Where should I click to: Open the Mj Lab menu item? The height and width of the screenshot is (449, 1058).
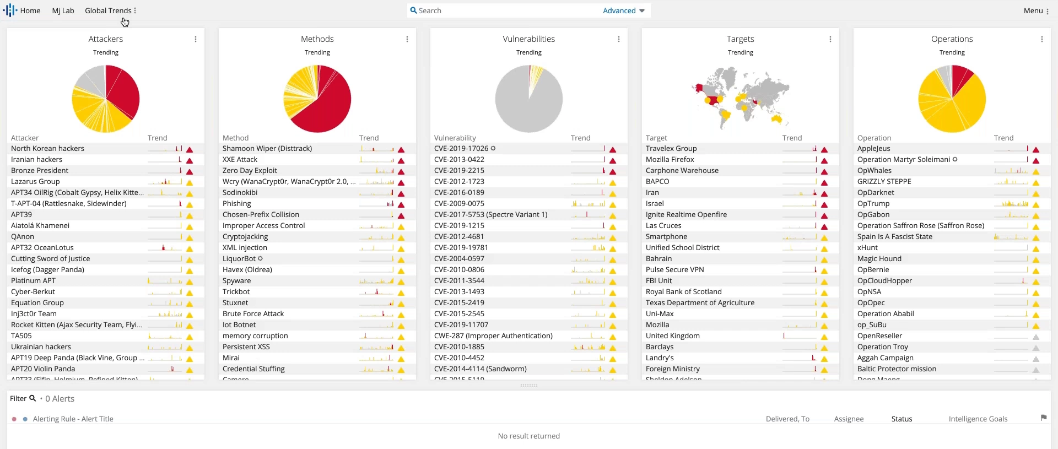[x=63, y=10]
